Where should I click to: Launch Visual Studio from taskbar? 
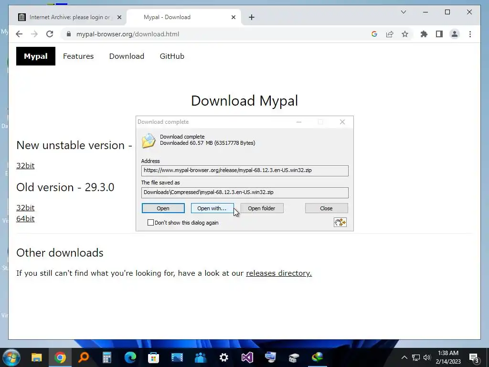(x=247, y=357)
